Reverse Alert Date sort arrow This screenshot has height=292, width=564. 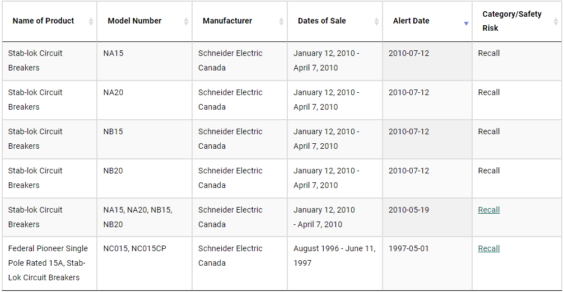click(x=466, y=23)
